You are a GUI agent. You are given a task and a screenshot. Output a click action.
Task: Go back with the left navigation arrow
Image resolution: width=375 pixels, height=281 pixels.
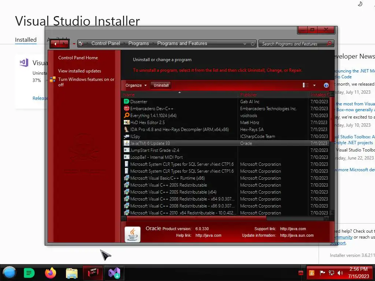tap(55, 44)
